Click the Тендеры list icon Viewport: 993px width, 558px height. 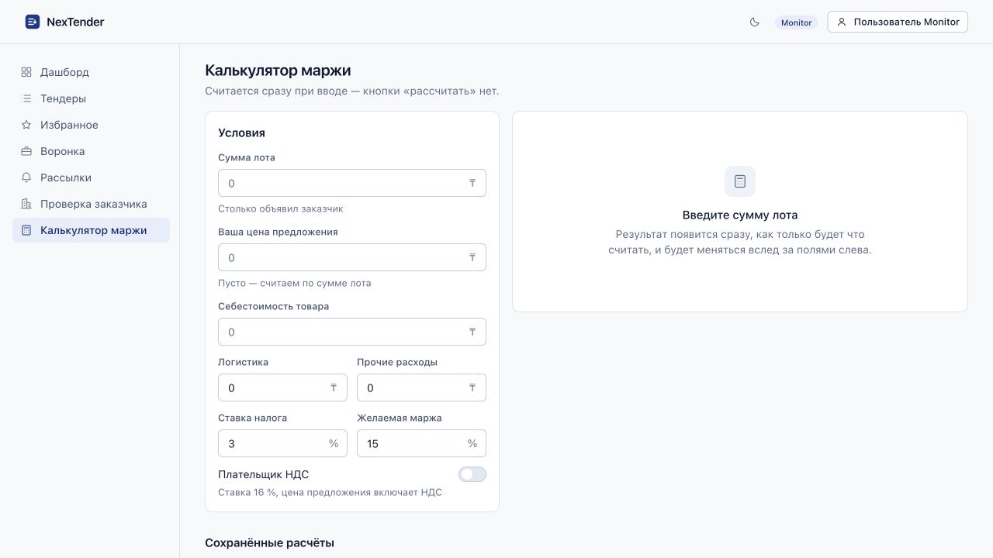coord(26,98)
